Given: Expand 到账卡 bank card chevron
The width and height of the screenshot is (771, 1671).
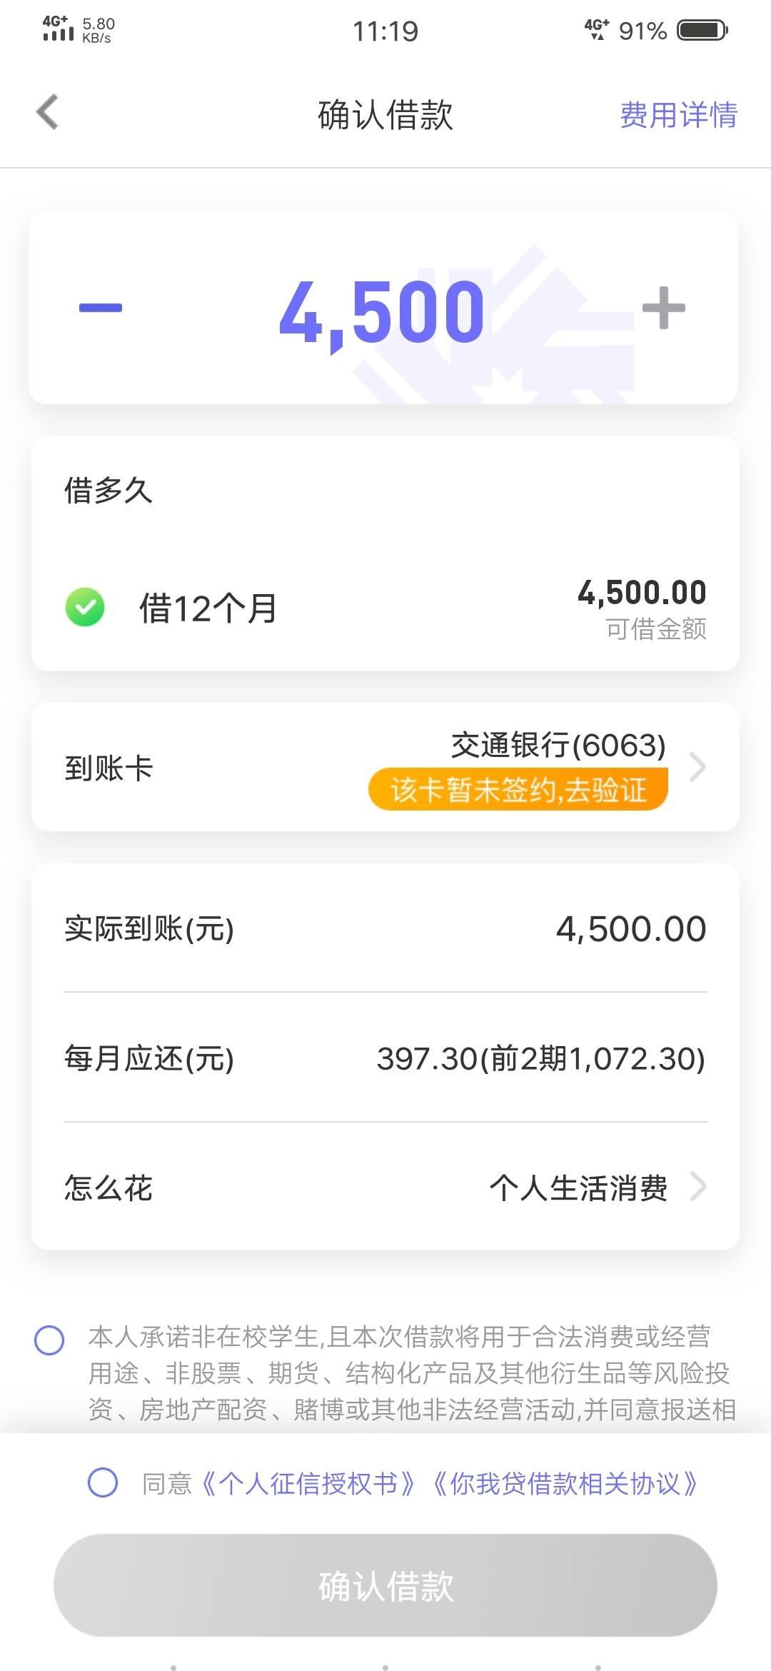Looking at the screenshot, I should tap(697, 768).
